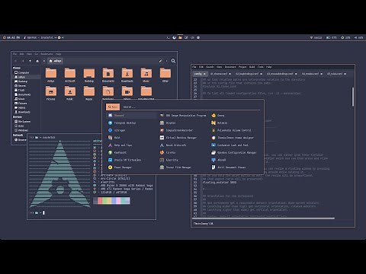
Task: Click the editor horizontal scrollbar
Action: [x=264, y=218]
